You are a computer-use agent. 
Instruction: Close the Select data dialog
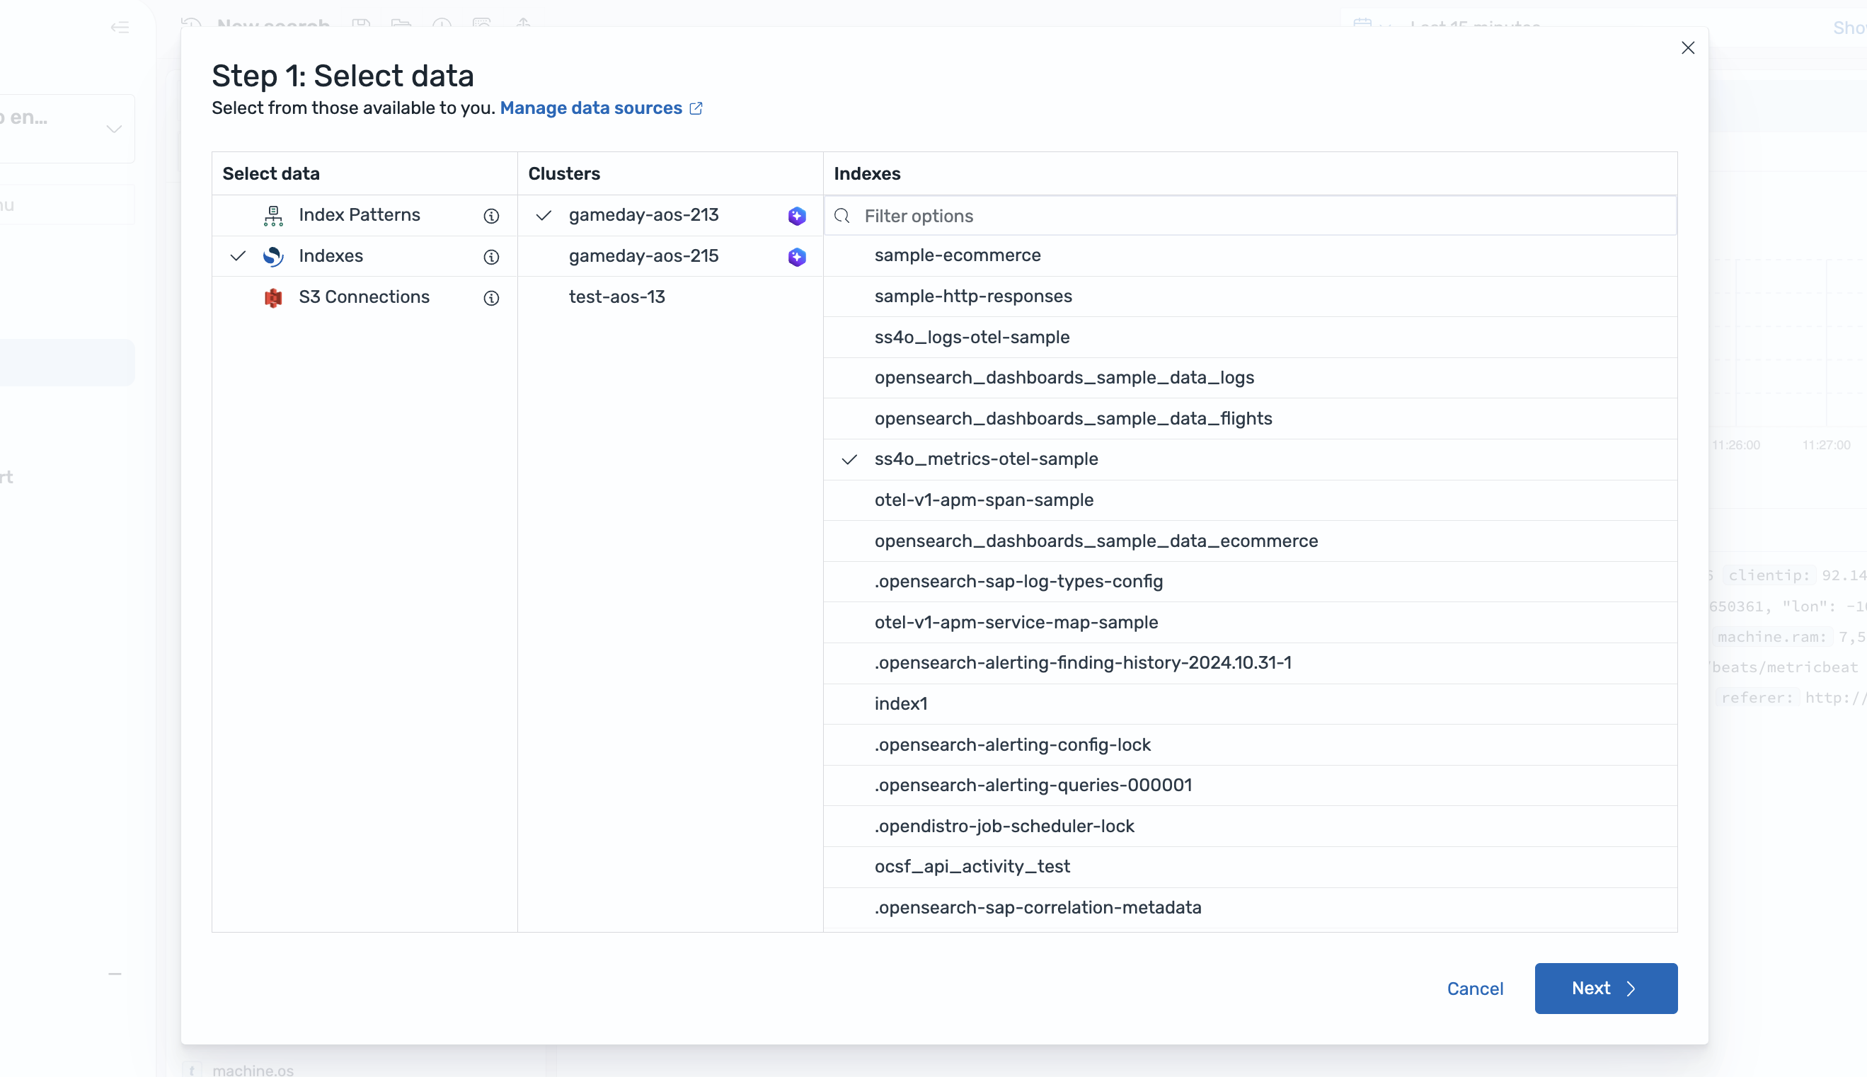pyautogui.click(x=1687, y=48)
